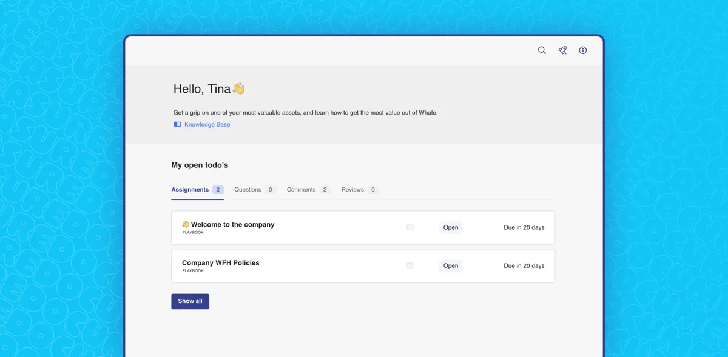The height and width of the screenshot is (357, 728).
Task: Click the Show all button
Action: (190, 301)
